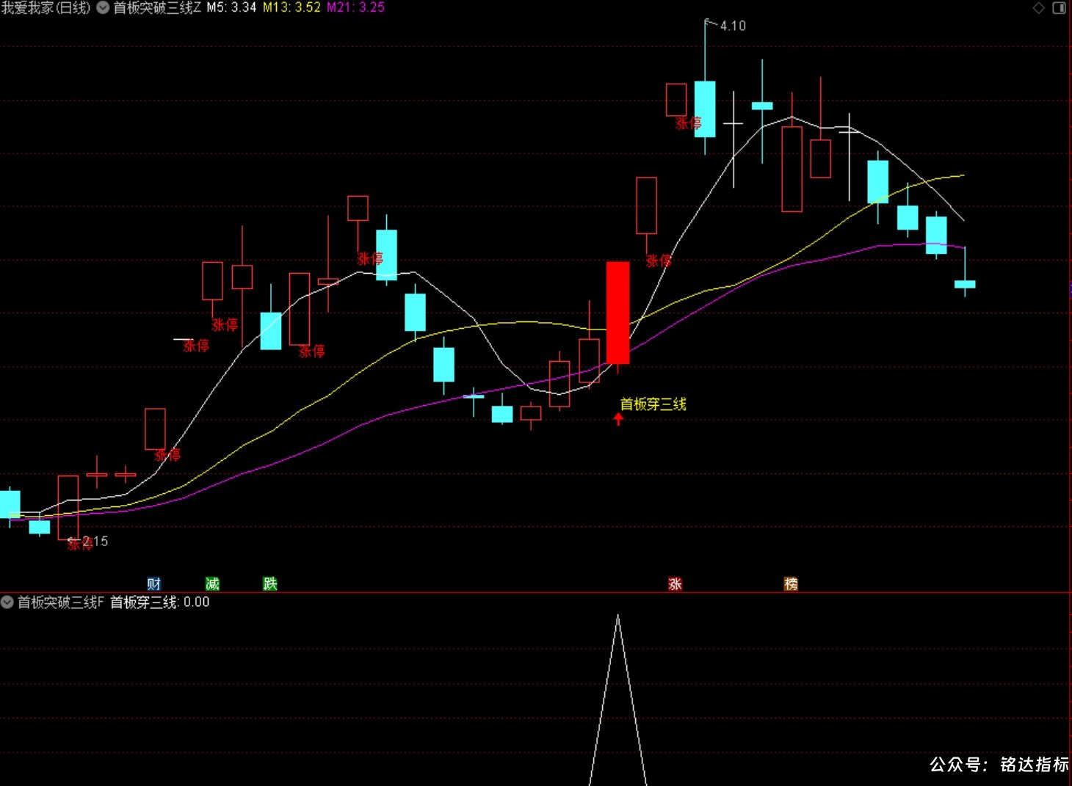Click the red 涨 marker icon

[675, 583]
